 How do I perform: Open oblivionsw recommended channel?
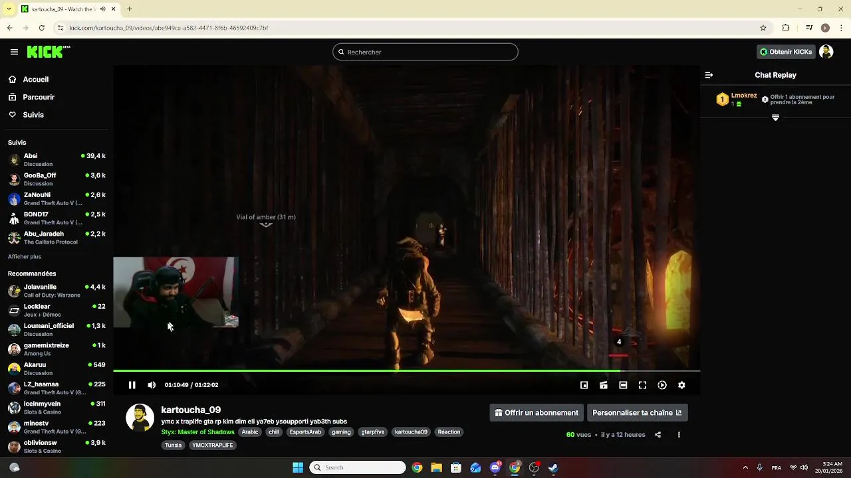point(57,446)
